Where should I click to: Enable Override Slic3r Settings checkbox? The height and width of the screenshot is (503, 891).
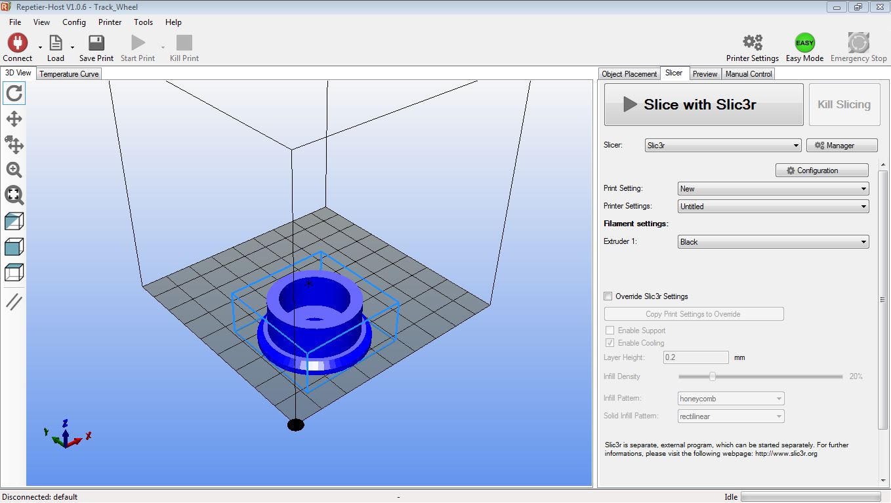[608, 296]
